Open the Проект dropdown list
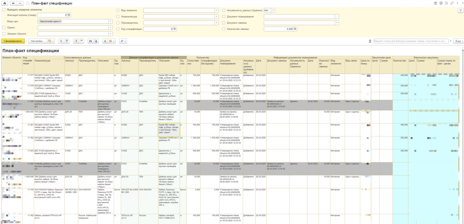This screenshot has height=224, width=464. tap(110, 28)
